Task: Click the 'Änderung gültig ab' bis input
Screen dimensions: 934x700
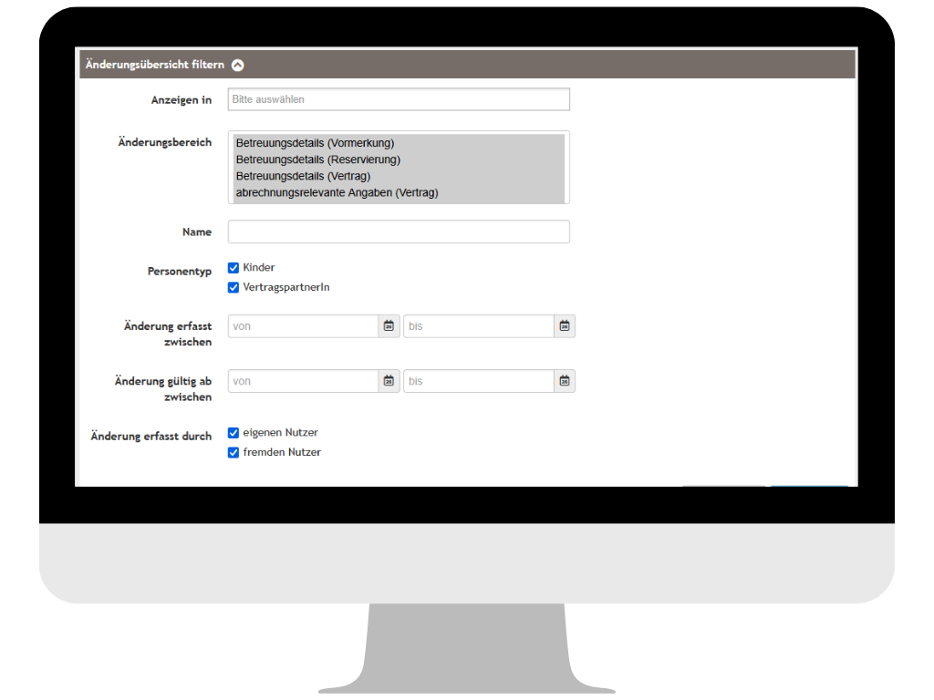Action: click(x=479, y=381)
